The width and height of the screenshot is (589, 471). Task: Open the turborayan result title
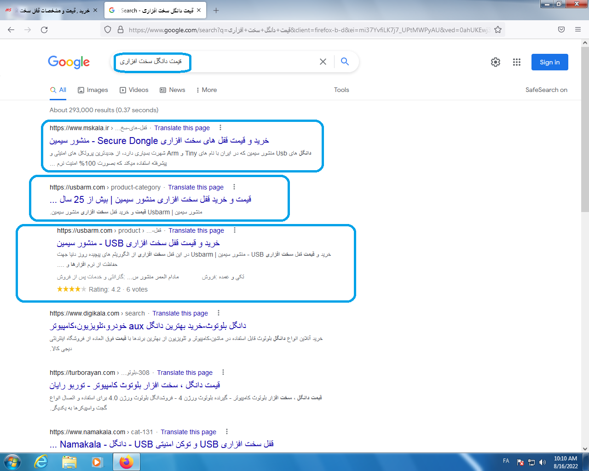coord(135,385)
